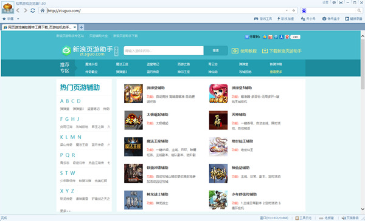Open the address bar history dropdown
The width and height of the screenshot is (365, 221).
pyautogui.click(x=287, y=10)
